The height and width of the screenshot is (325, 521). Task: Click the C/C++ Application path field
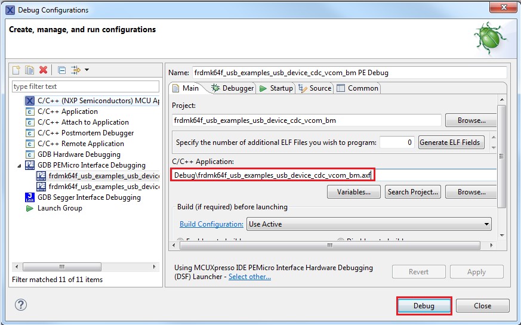(334, 175)
